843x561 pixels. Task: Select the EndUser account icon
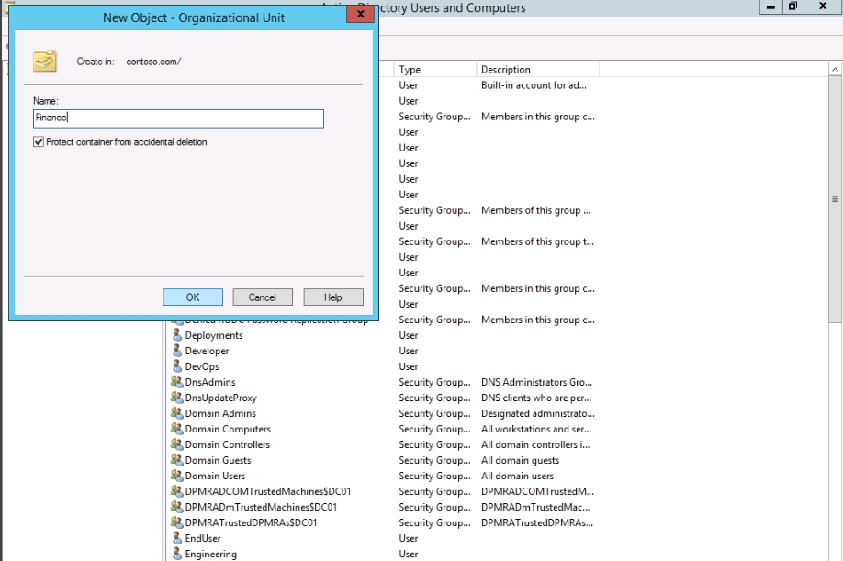pyautogui.click(x=177, y=538)
